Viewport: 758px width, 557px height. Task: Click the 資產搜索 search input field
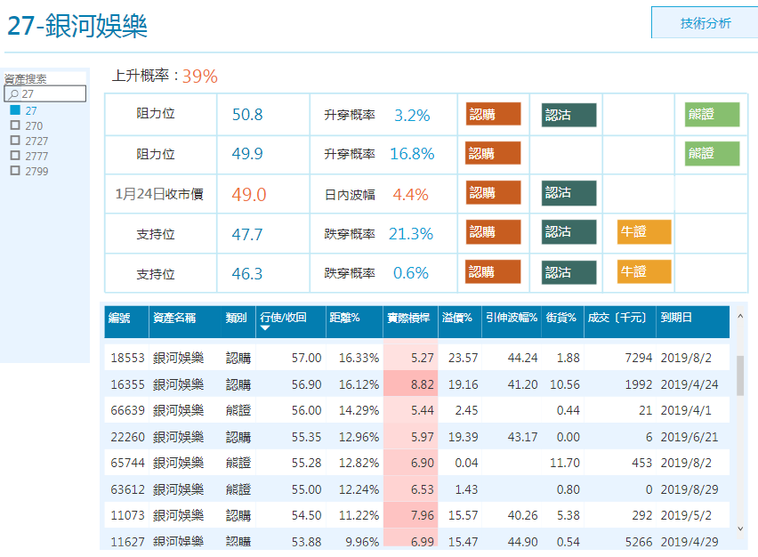pyautogui.click(x=45, y=93)
